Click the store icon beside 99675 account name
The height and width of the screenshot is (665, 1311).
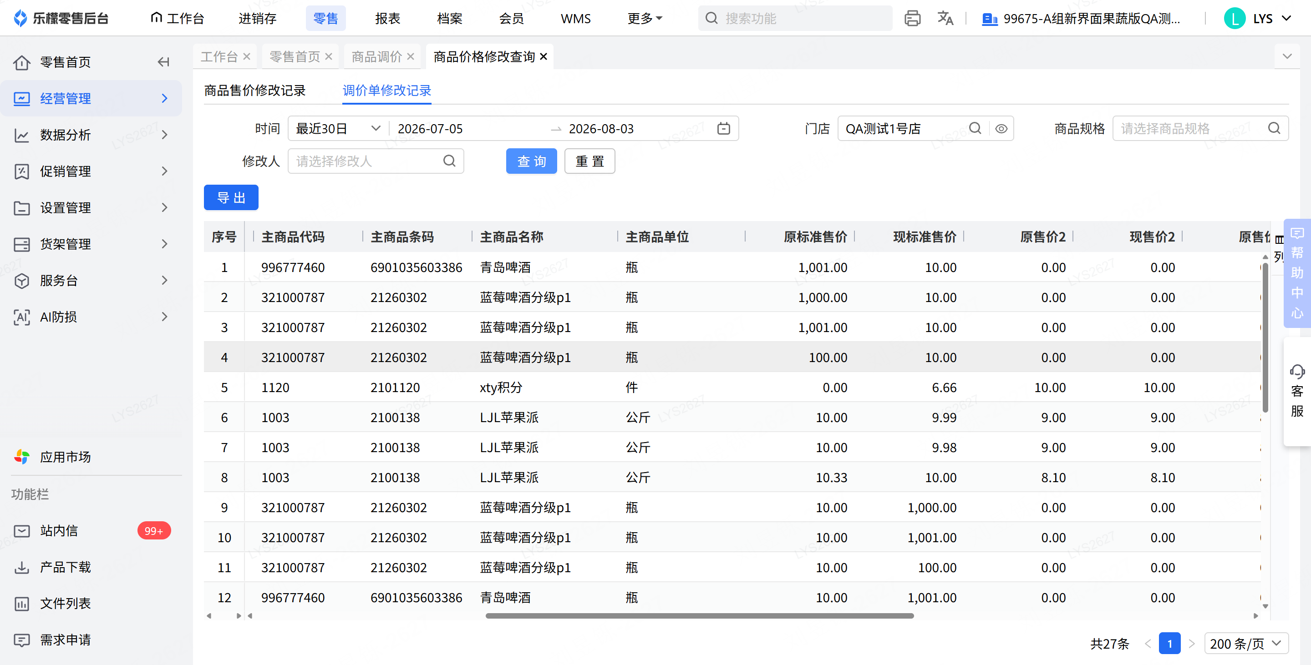point(989,19)
